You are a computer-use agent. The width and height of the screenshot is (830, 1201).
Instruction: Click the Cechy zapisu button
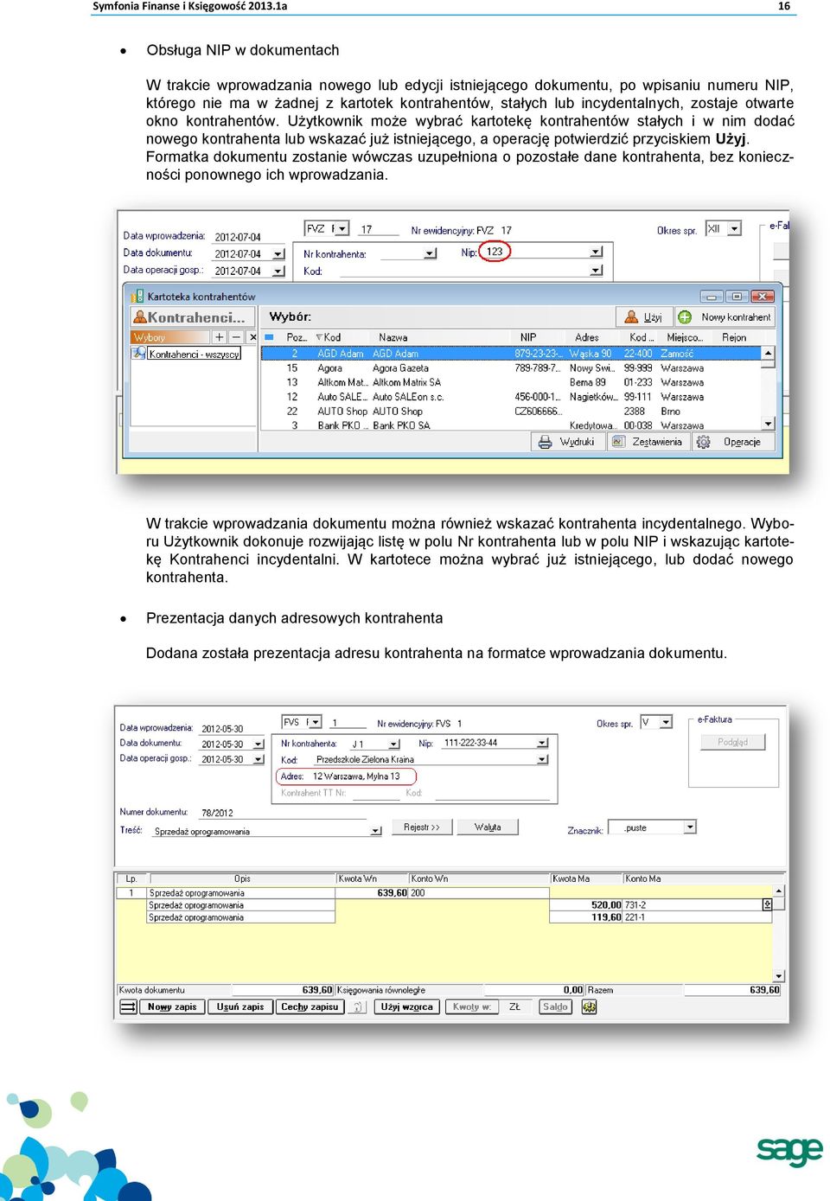coord(310,1006)
